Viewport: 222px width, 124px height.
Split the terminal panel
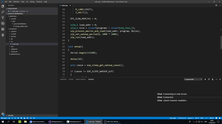click(209, 80)
